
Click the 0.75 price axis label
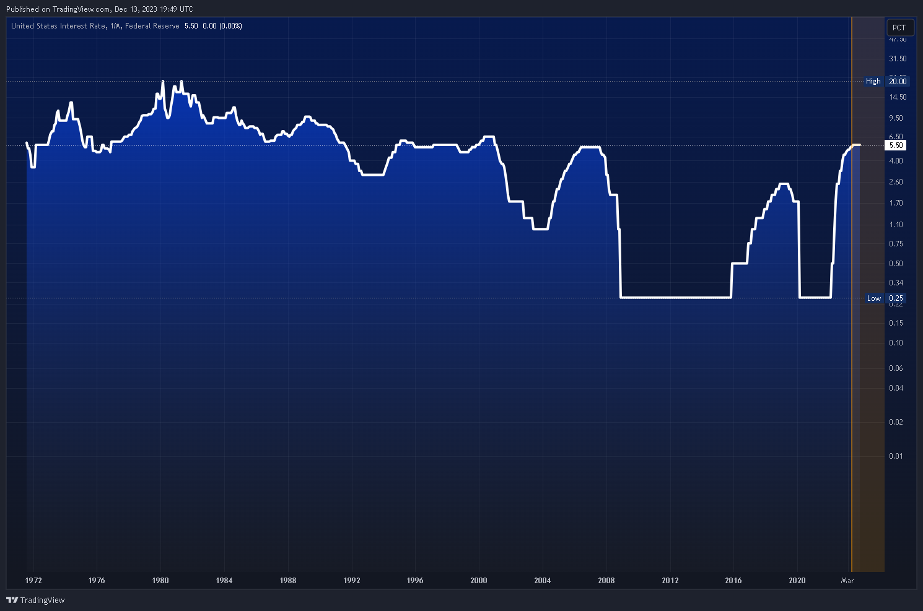click(896, 244)
